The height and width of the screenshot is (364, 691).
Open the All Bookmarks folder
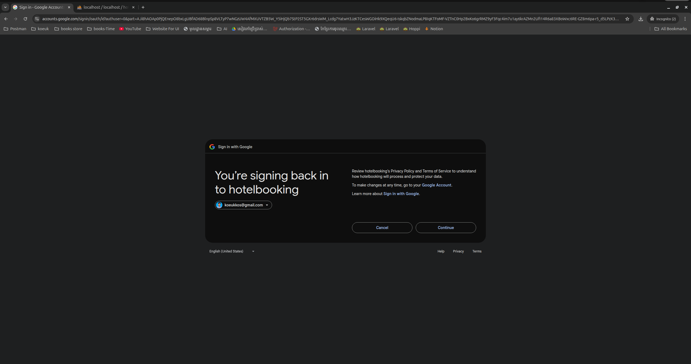pyautogui.click(x=671, y=29)
